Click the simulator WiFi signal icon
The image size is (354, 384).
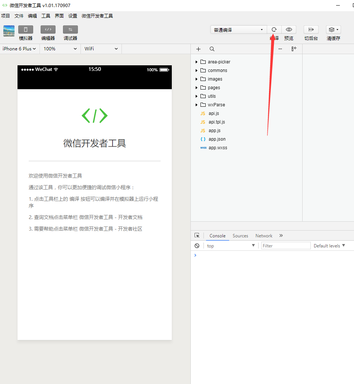[56, 69]
